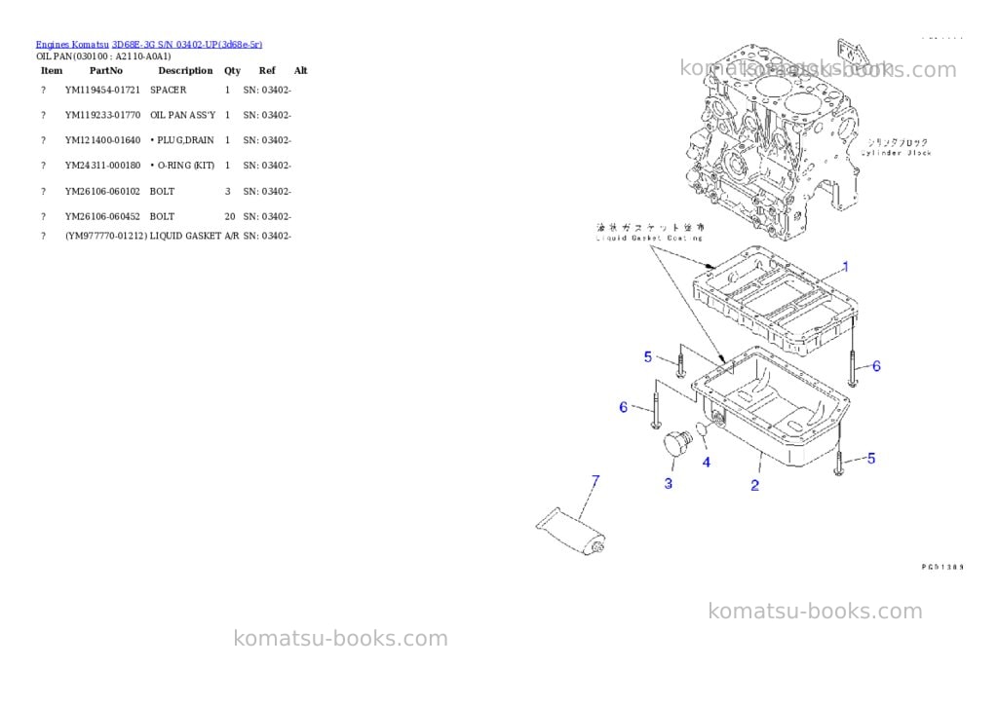Viewport: 998px width, 706px height.
Task: Click the cylinder block drawing
Action: coord(773,140)
